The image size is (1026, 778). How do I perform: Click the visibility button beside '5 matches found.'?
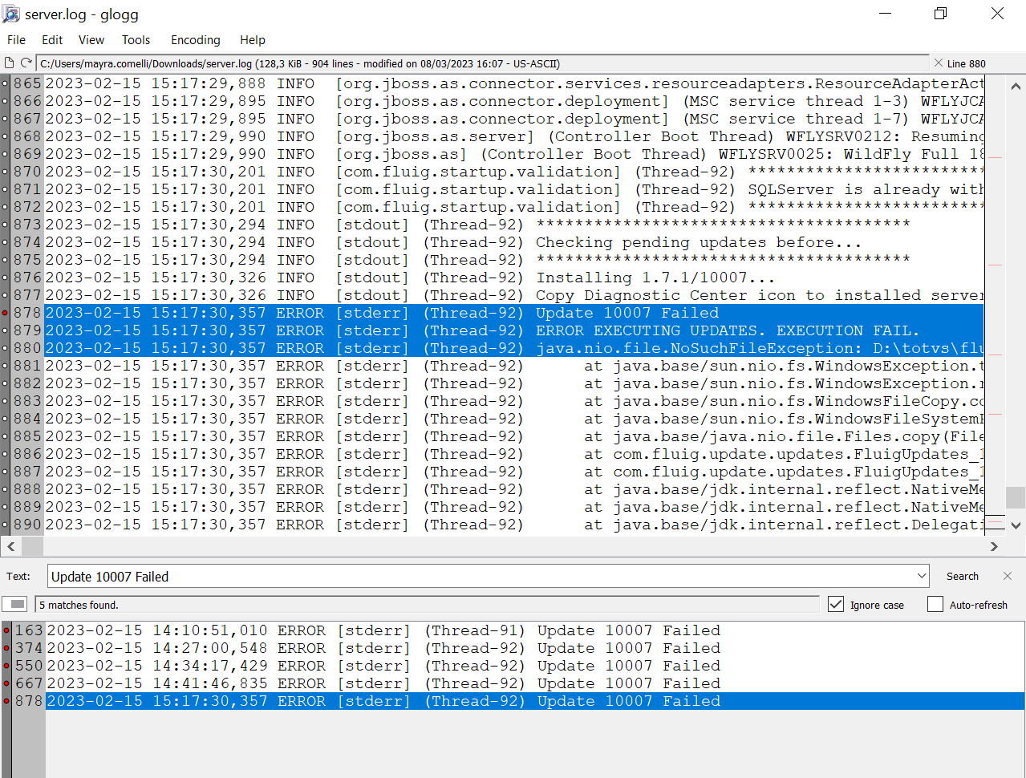click(x=14, y=604)
